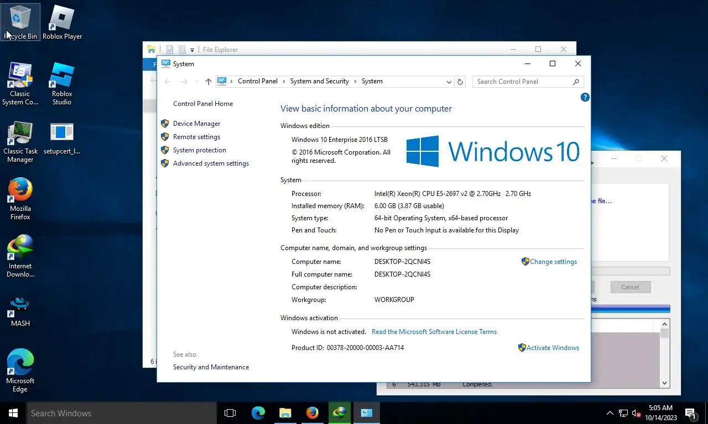This screenshot has width=708, height=424.
Task: Refresh the System address bar
Action: [460, 82]
